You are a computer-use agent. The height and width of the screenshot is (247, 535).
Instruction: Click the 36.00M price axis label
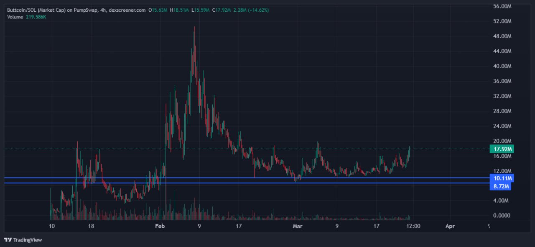point(502,81)
